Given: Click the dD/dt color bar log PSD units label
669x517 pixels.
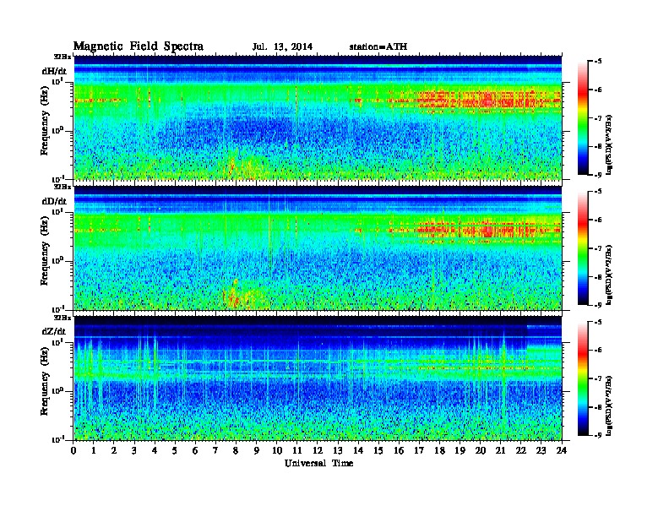Looking at the screenshot, I should pos(610,275).
